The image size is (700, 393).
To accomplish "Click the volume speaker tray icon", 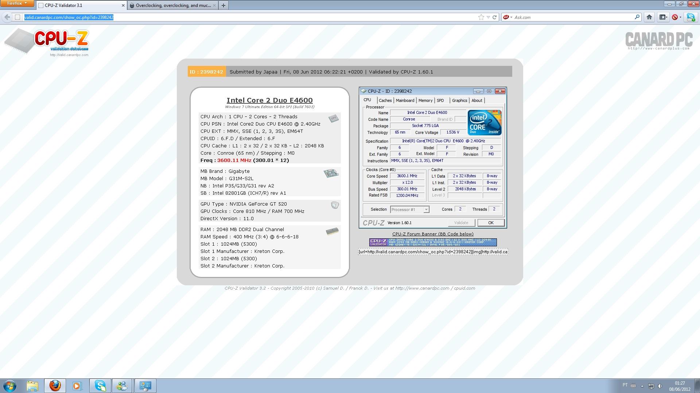I will (x=660, y=386).
